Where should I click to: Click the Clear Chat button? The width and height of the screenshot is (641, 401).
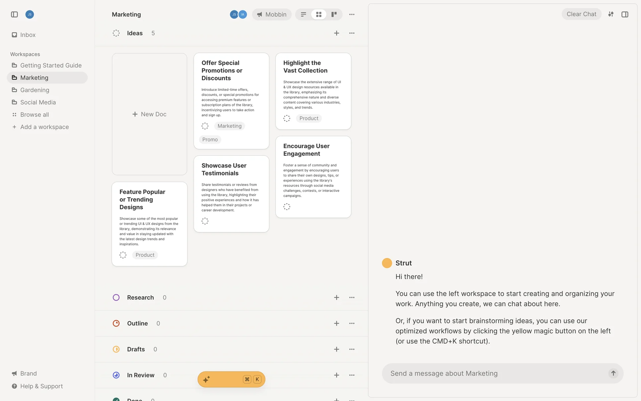581,14
